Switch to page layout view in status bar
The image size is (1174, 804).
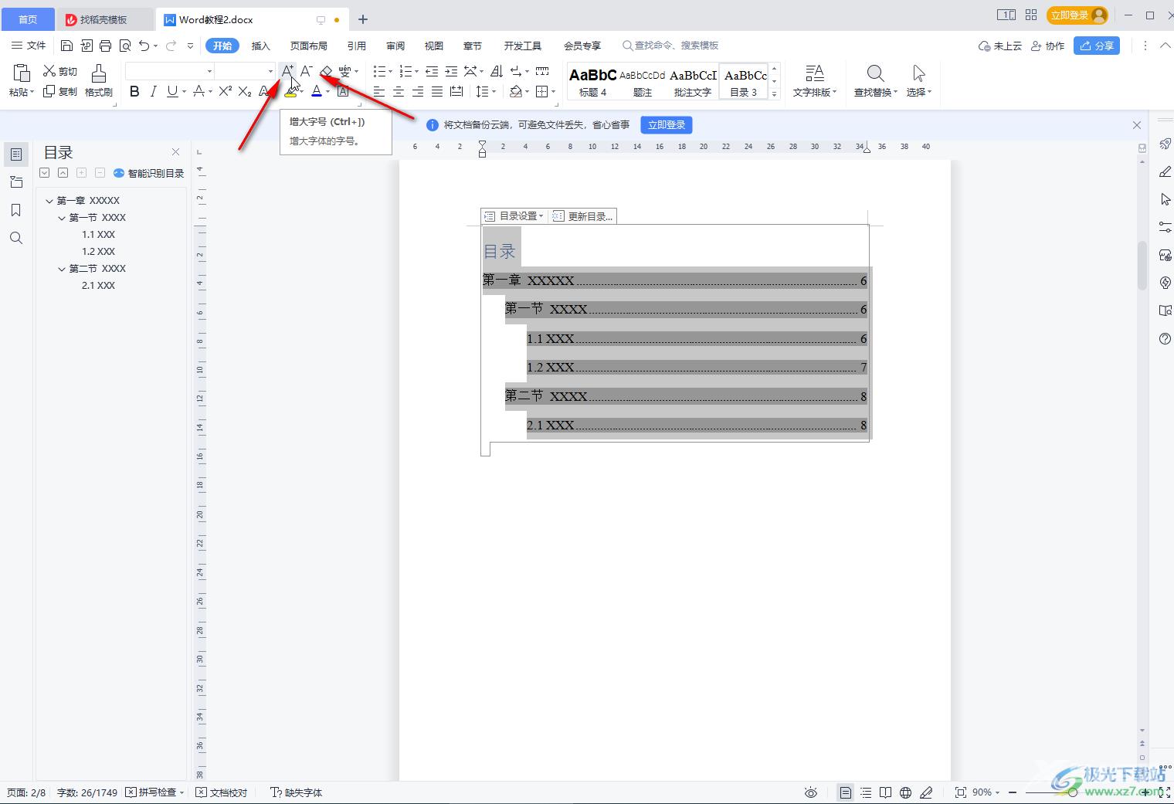[846, 792]
